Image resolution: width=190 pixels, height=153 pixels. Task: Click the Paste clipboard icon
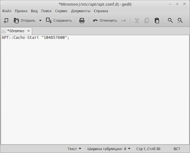coord(157,20)
